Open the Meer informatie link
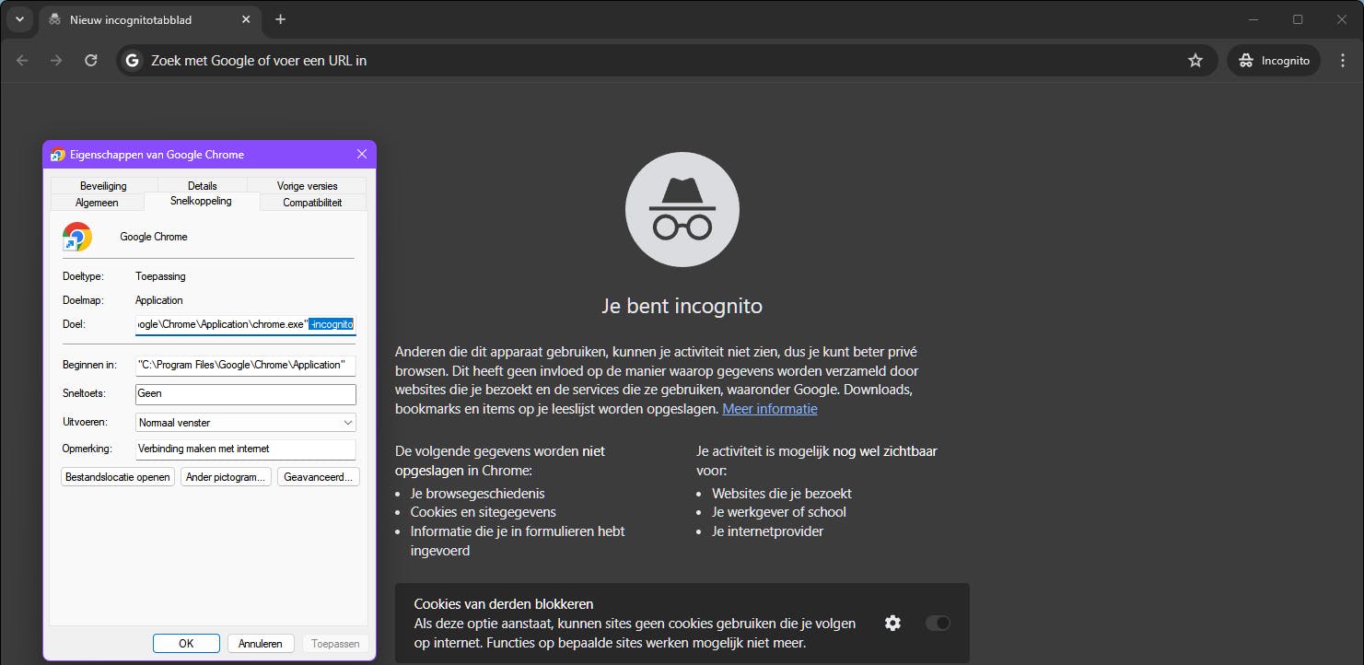The image size is (1364, 665). [x=770, y=409]
